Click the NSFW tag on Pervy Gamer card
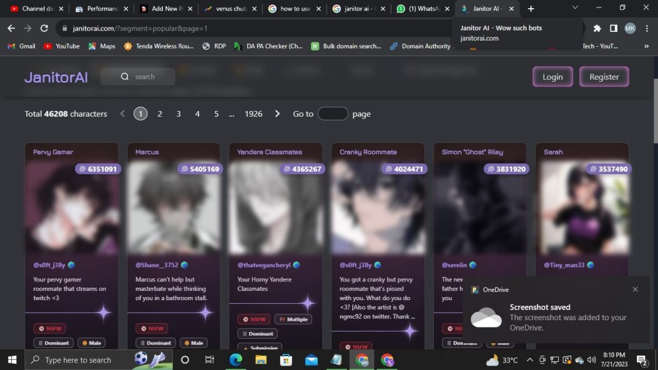Viewport: 658px width, 370px height. coord(50,328)
